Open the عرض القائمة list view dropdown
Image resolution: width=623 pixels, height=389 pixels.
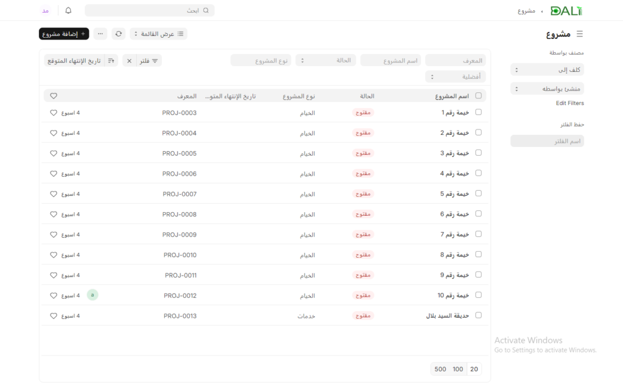158,34
